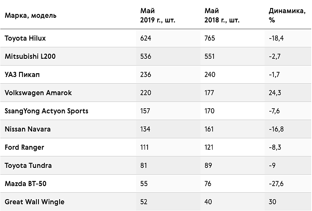The width and height of the screenshot is (312, 211).
Task: Select the 161 value for Nissan Navara
Action: [209, 129]
